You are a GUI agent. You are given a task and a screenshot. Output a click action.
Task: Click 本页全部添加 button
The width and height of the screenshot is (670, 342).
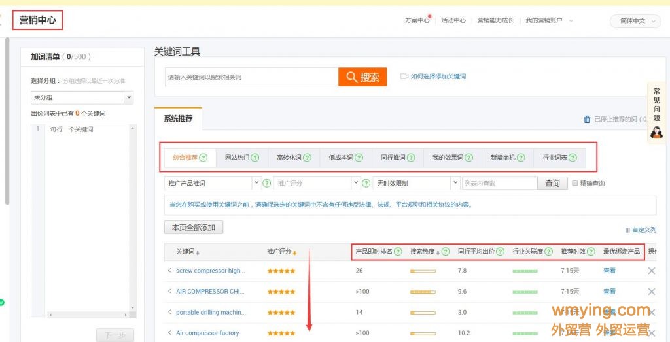click(x=194, y=228)
